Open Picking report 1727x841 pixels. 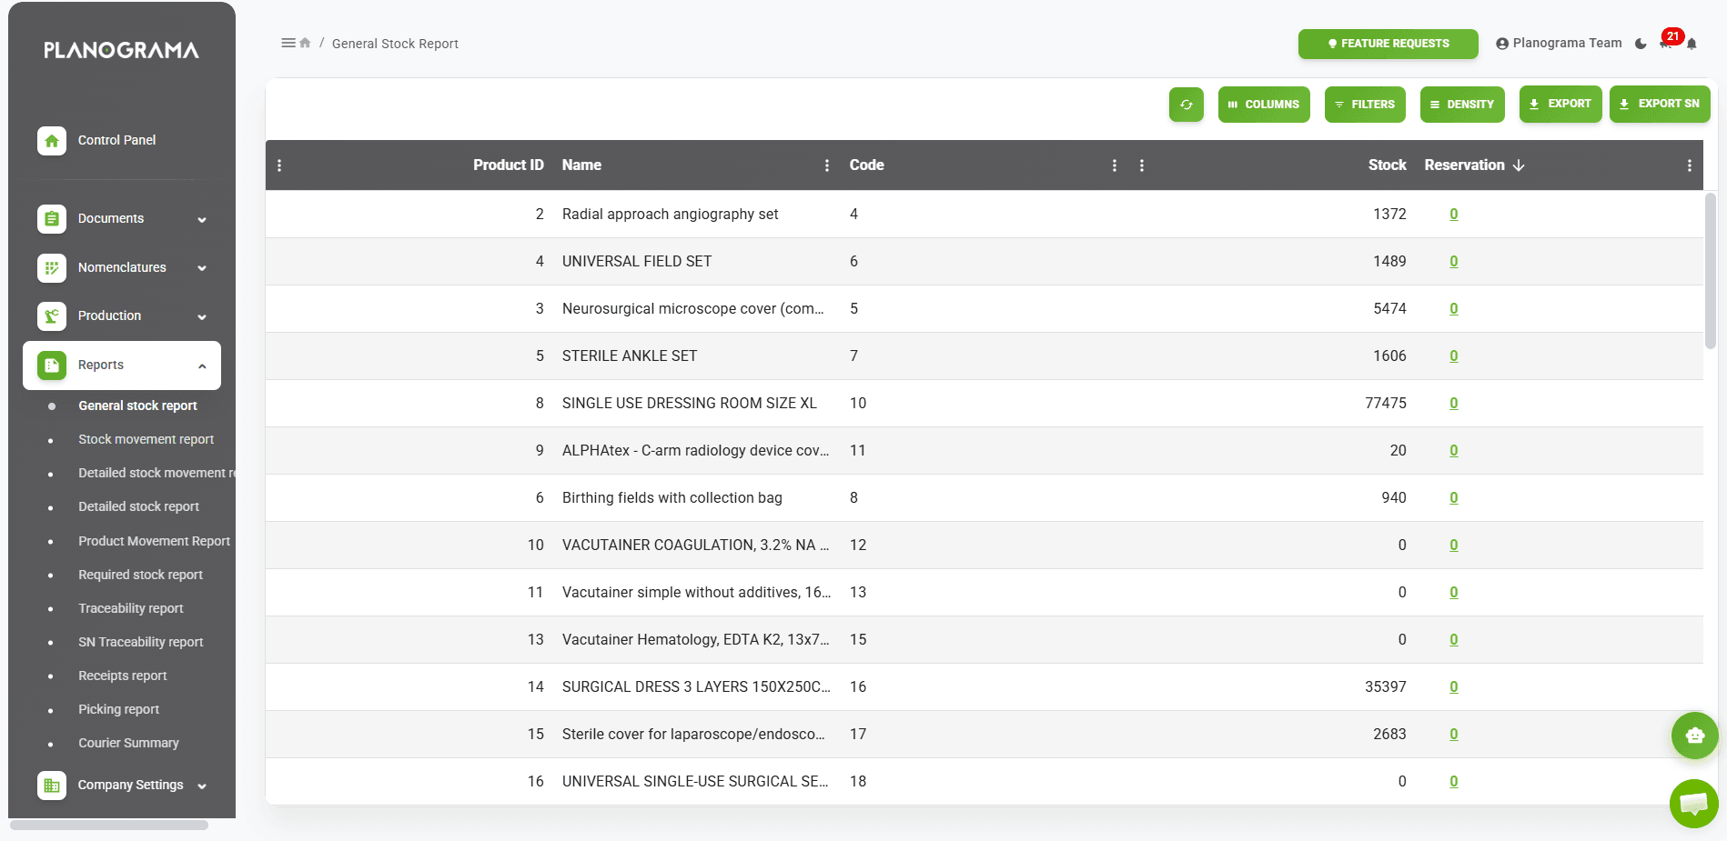[118, 709]
